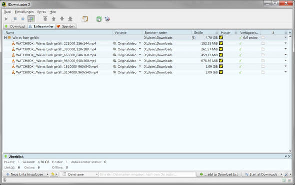Open the Einstellungen menu

click(24, 12)
